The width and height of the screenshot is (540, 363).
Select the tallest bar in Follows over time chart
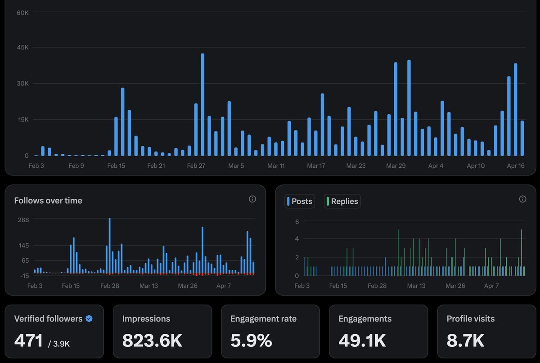(109, 246)
